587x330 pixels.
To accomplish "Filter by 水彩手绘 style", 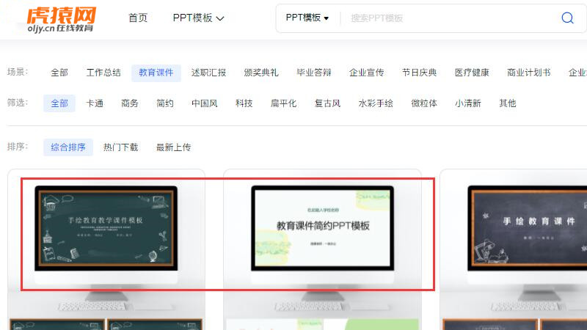I will pos(376,103).
